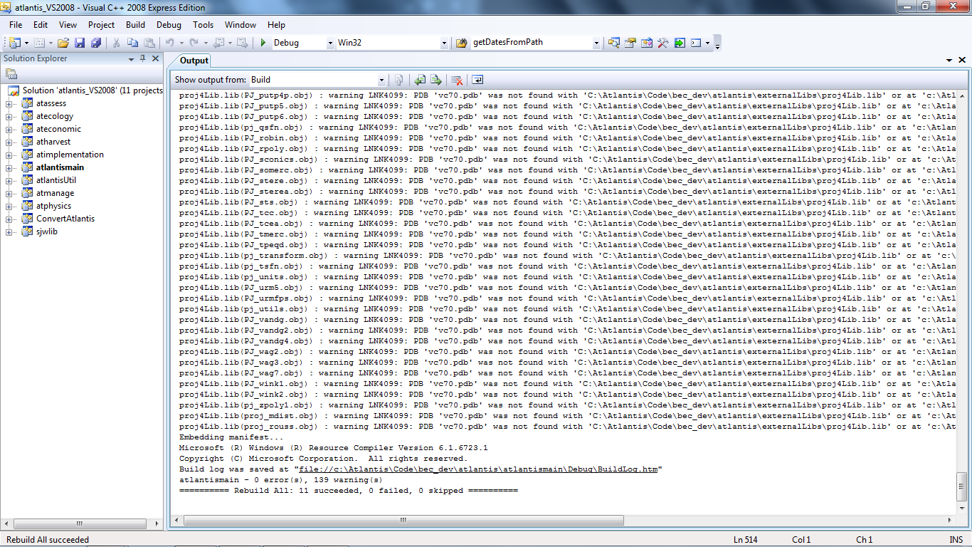Click Clear All icon in Output toolbar

[x=458, y=80]
